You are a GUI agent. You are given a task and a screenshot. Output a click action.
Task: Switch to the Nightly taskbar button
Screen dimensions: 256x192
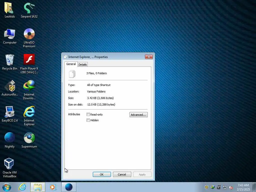[69, 187]
